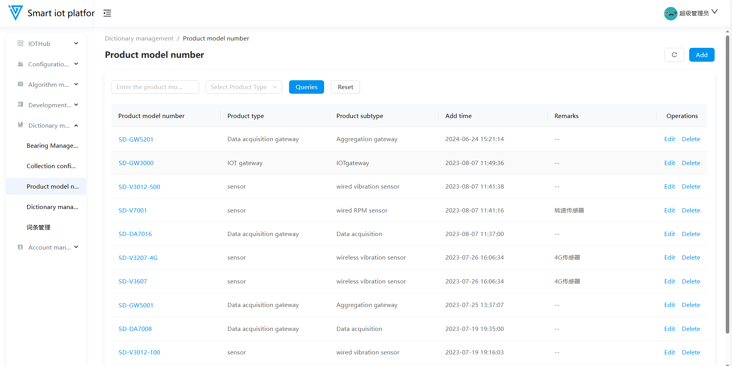Click the Algorithm management icon
Image resolution: width=732 pixels, height=366 pixels.
pyautogui.click(x=20, y=84)
